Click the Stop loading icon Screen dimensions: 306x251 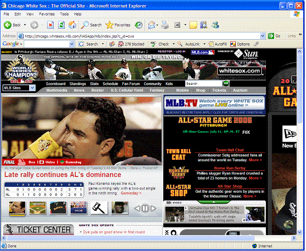[50, 25]
